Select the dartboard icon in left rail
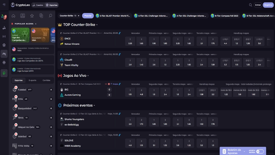The image size is (275, 155). 4,17
